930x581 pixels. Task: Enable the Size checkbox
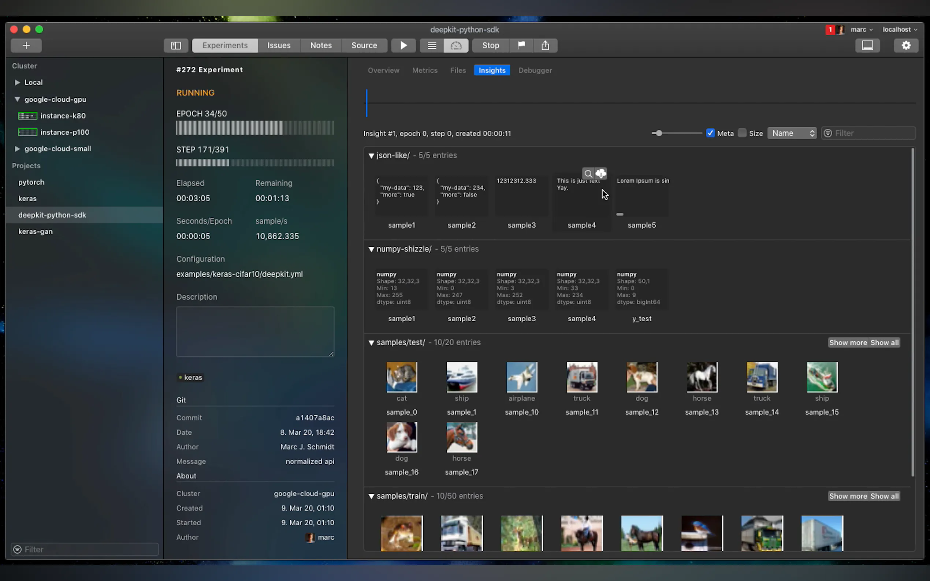(x=742, y=133)
